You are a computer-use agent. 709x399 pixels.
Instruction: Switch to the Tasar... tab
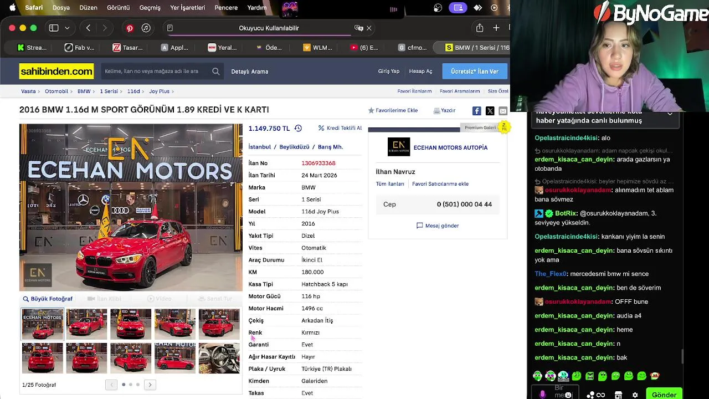point(128,48)
